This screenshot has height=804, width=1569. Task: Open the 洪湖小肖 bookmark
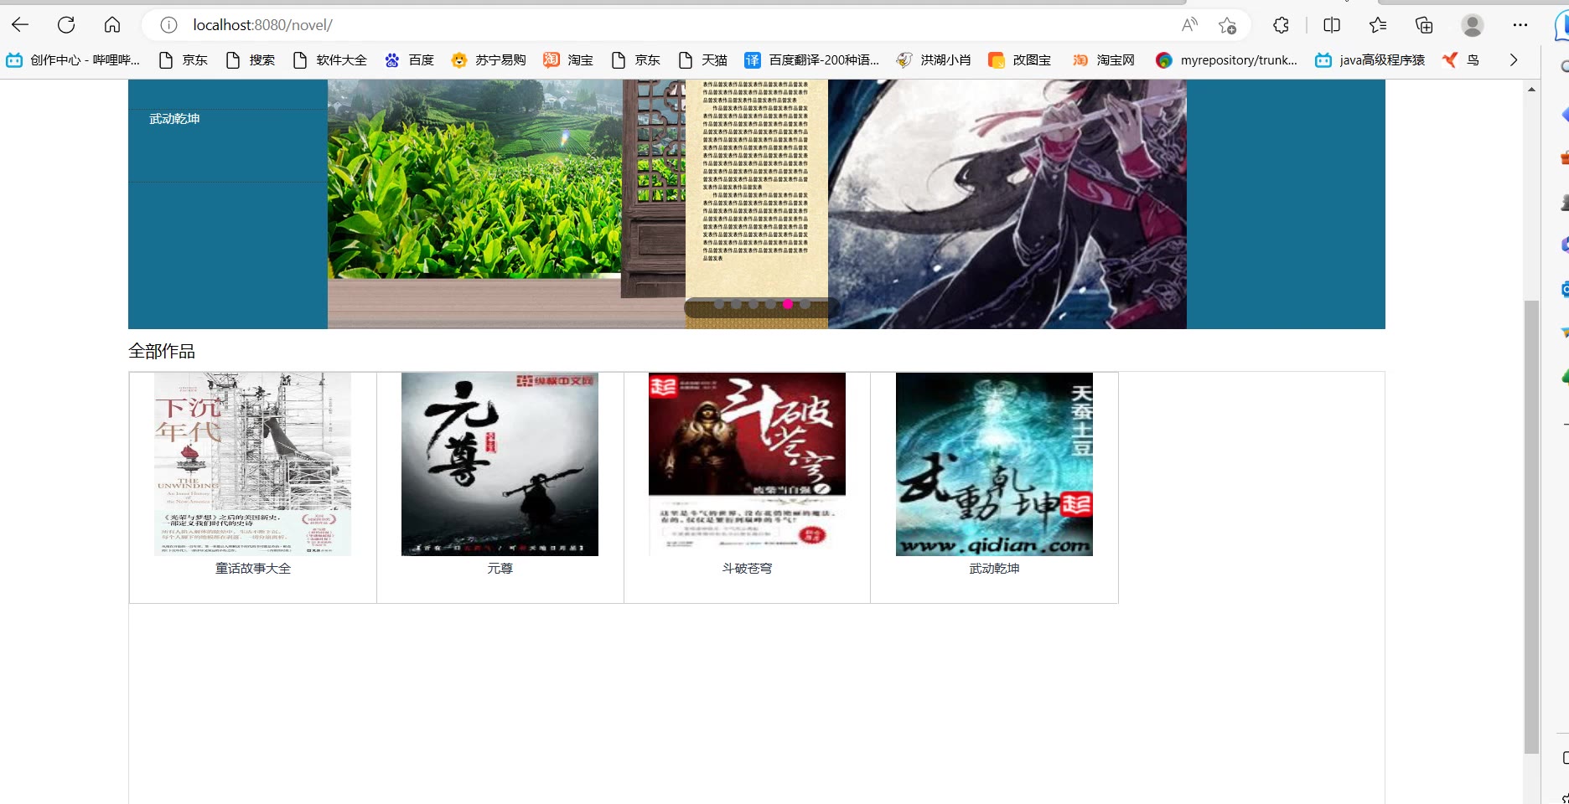click(934, 60)
